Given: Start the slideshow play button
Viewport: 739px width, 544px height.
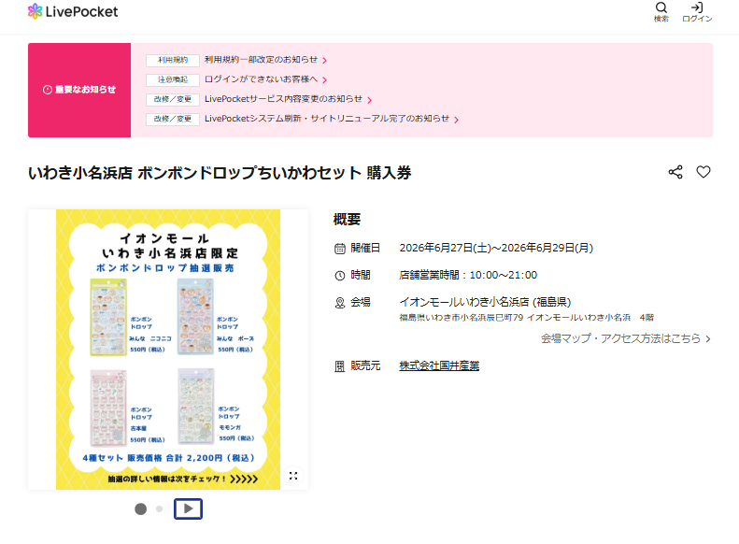Looking at the screenshot, I should (x=188, y=508).
